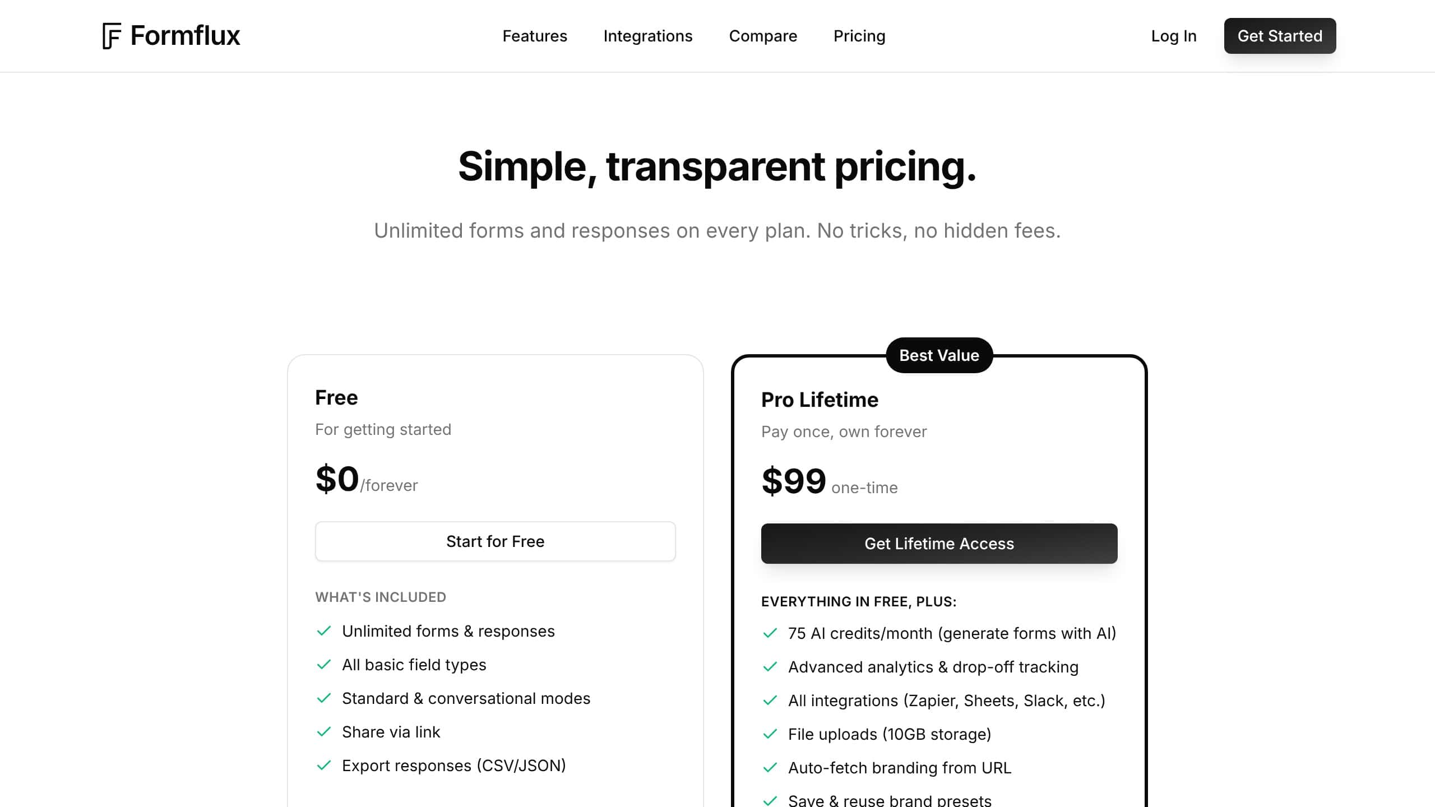This screenshot has height=807, width=1435.
Task: Click the Best Value badge
Action: 939,355
